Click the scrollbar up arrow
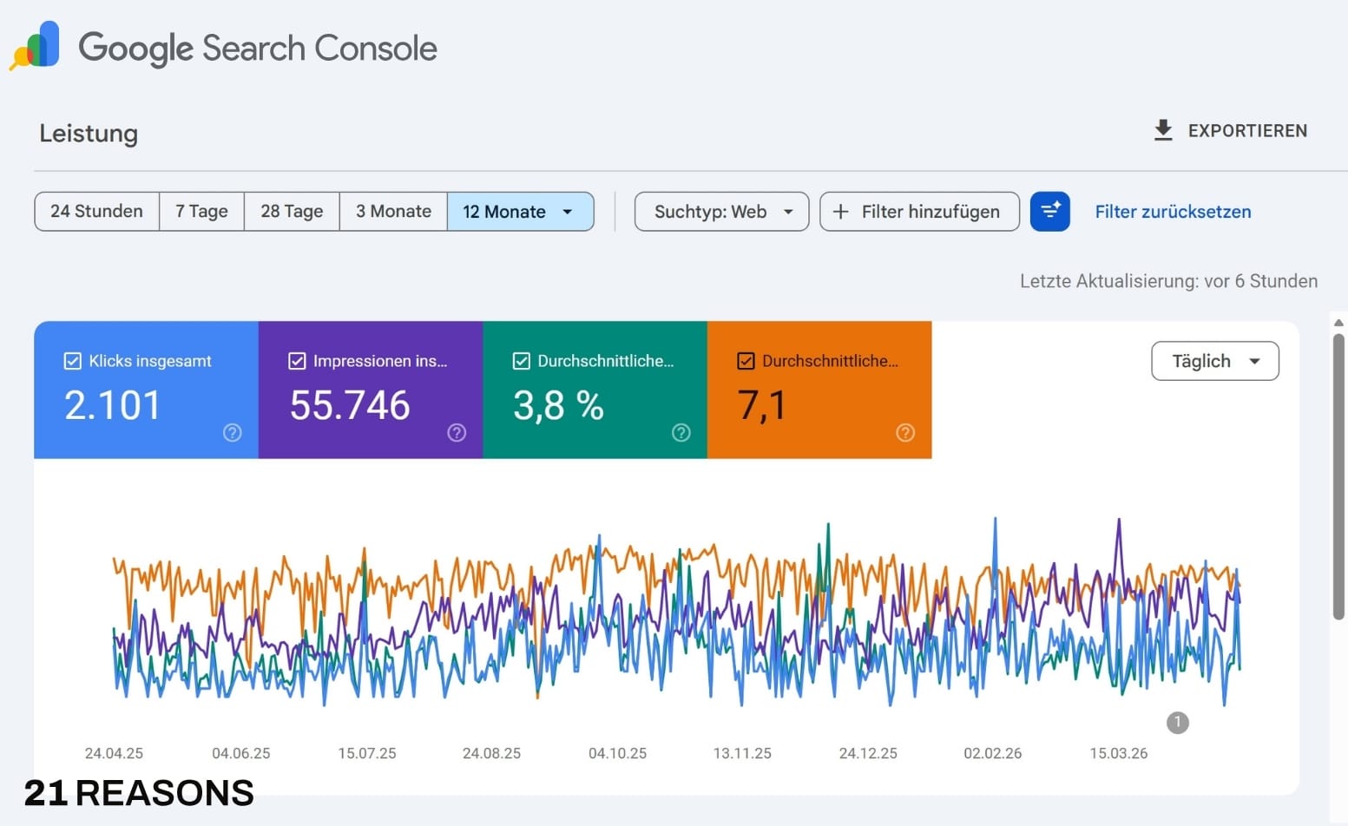This screenshot has width=1348, height=826. click(x=1338, y=323)
